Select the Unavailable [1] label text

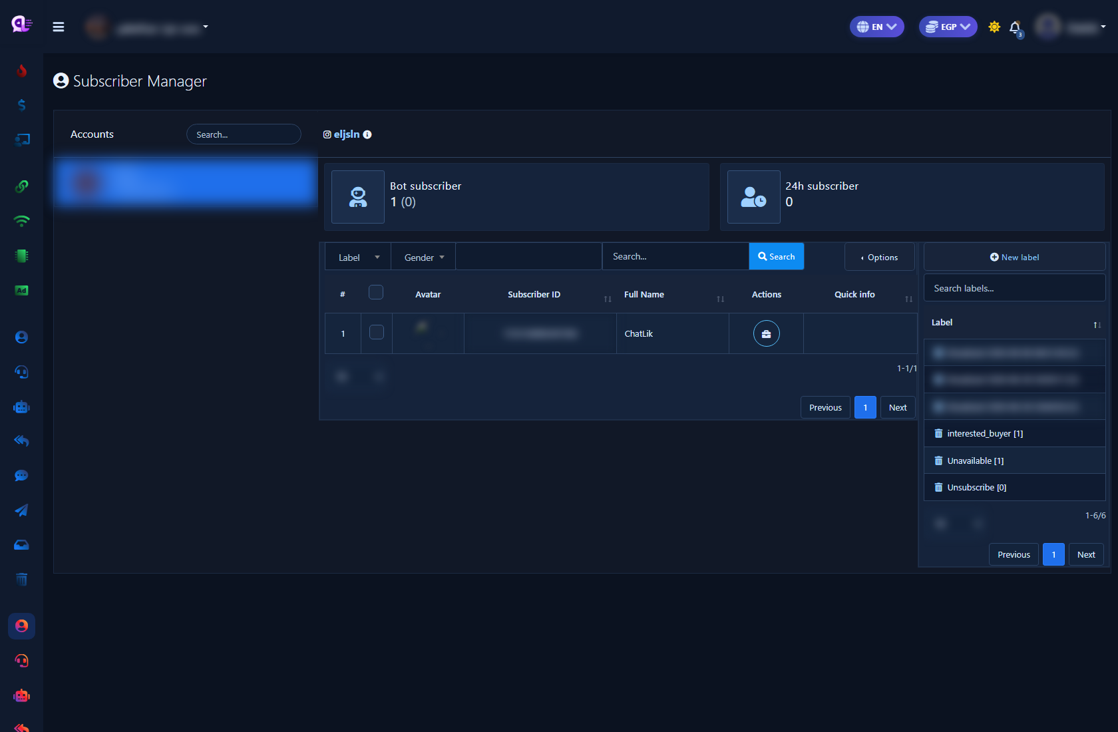[976, 460]
